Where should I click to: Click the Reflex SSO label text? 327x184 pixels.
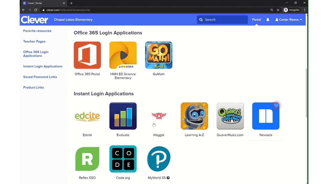tap(87, 178)
